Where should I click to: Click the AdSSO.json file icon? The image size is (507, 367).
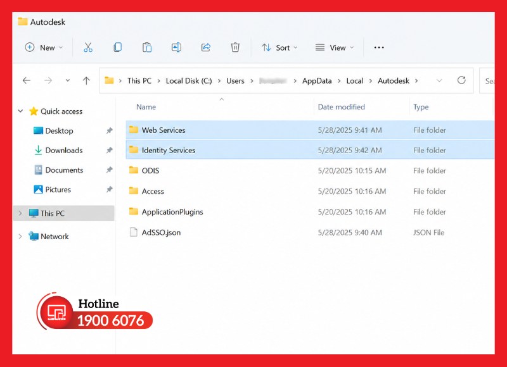pos(134,232)
